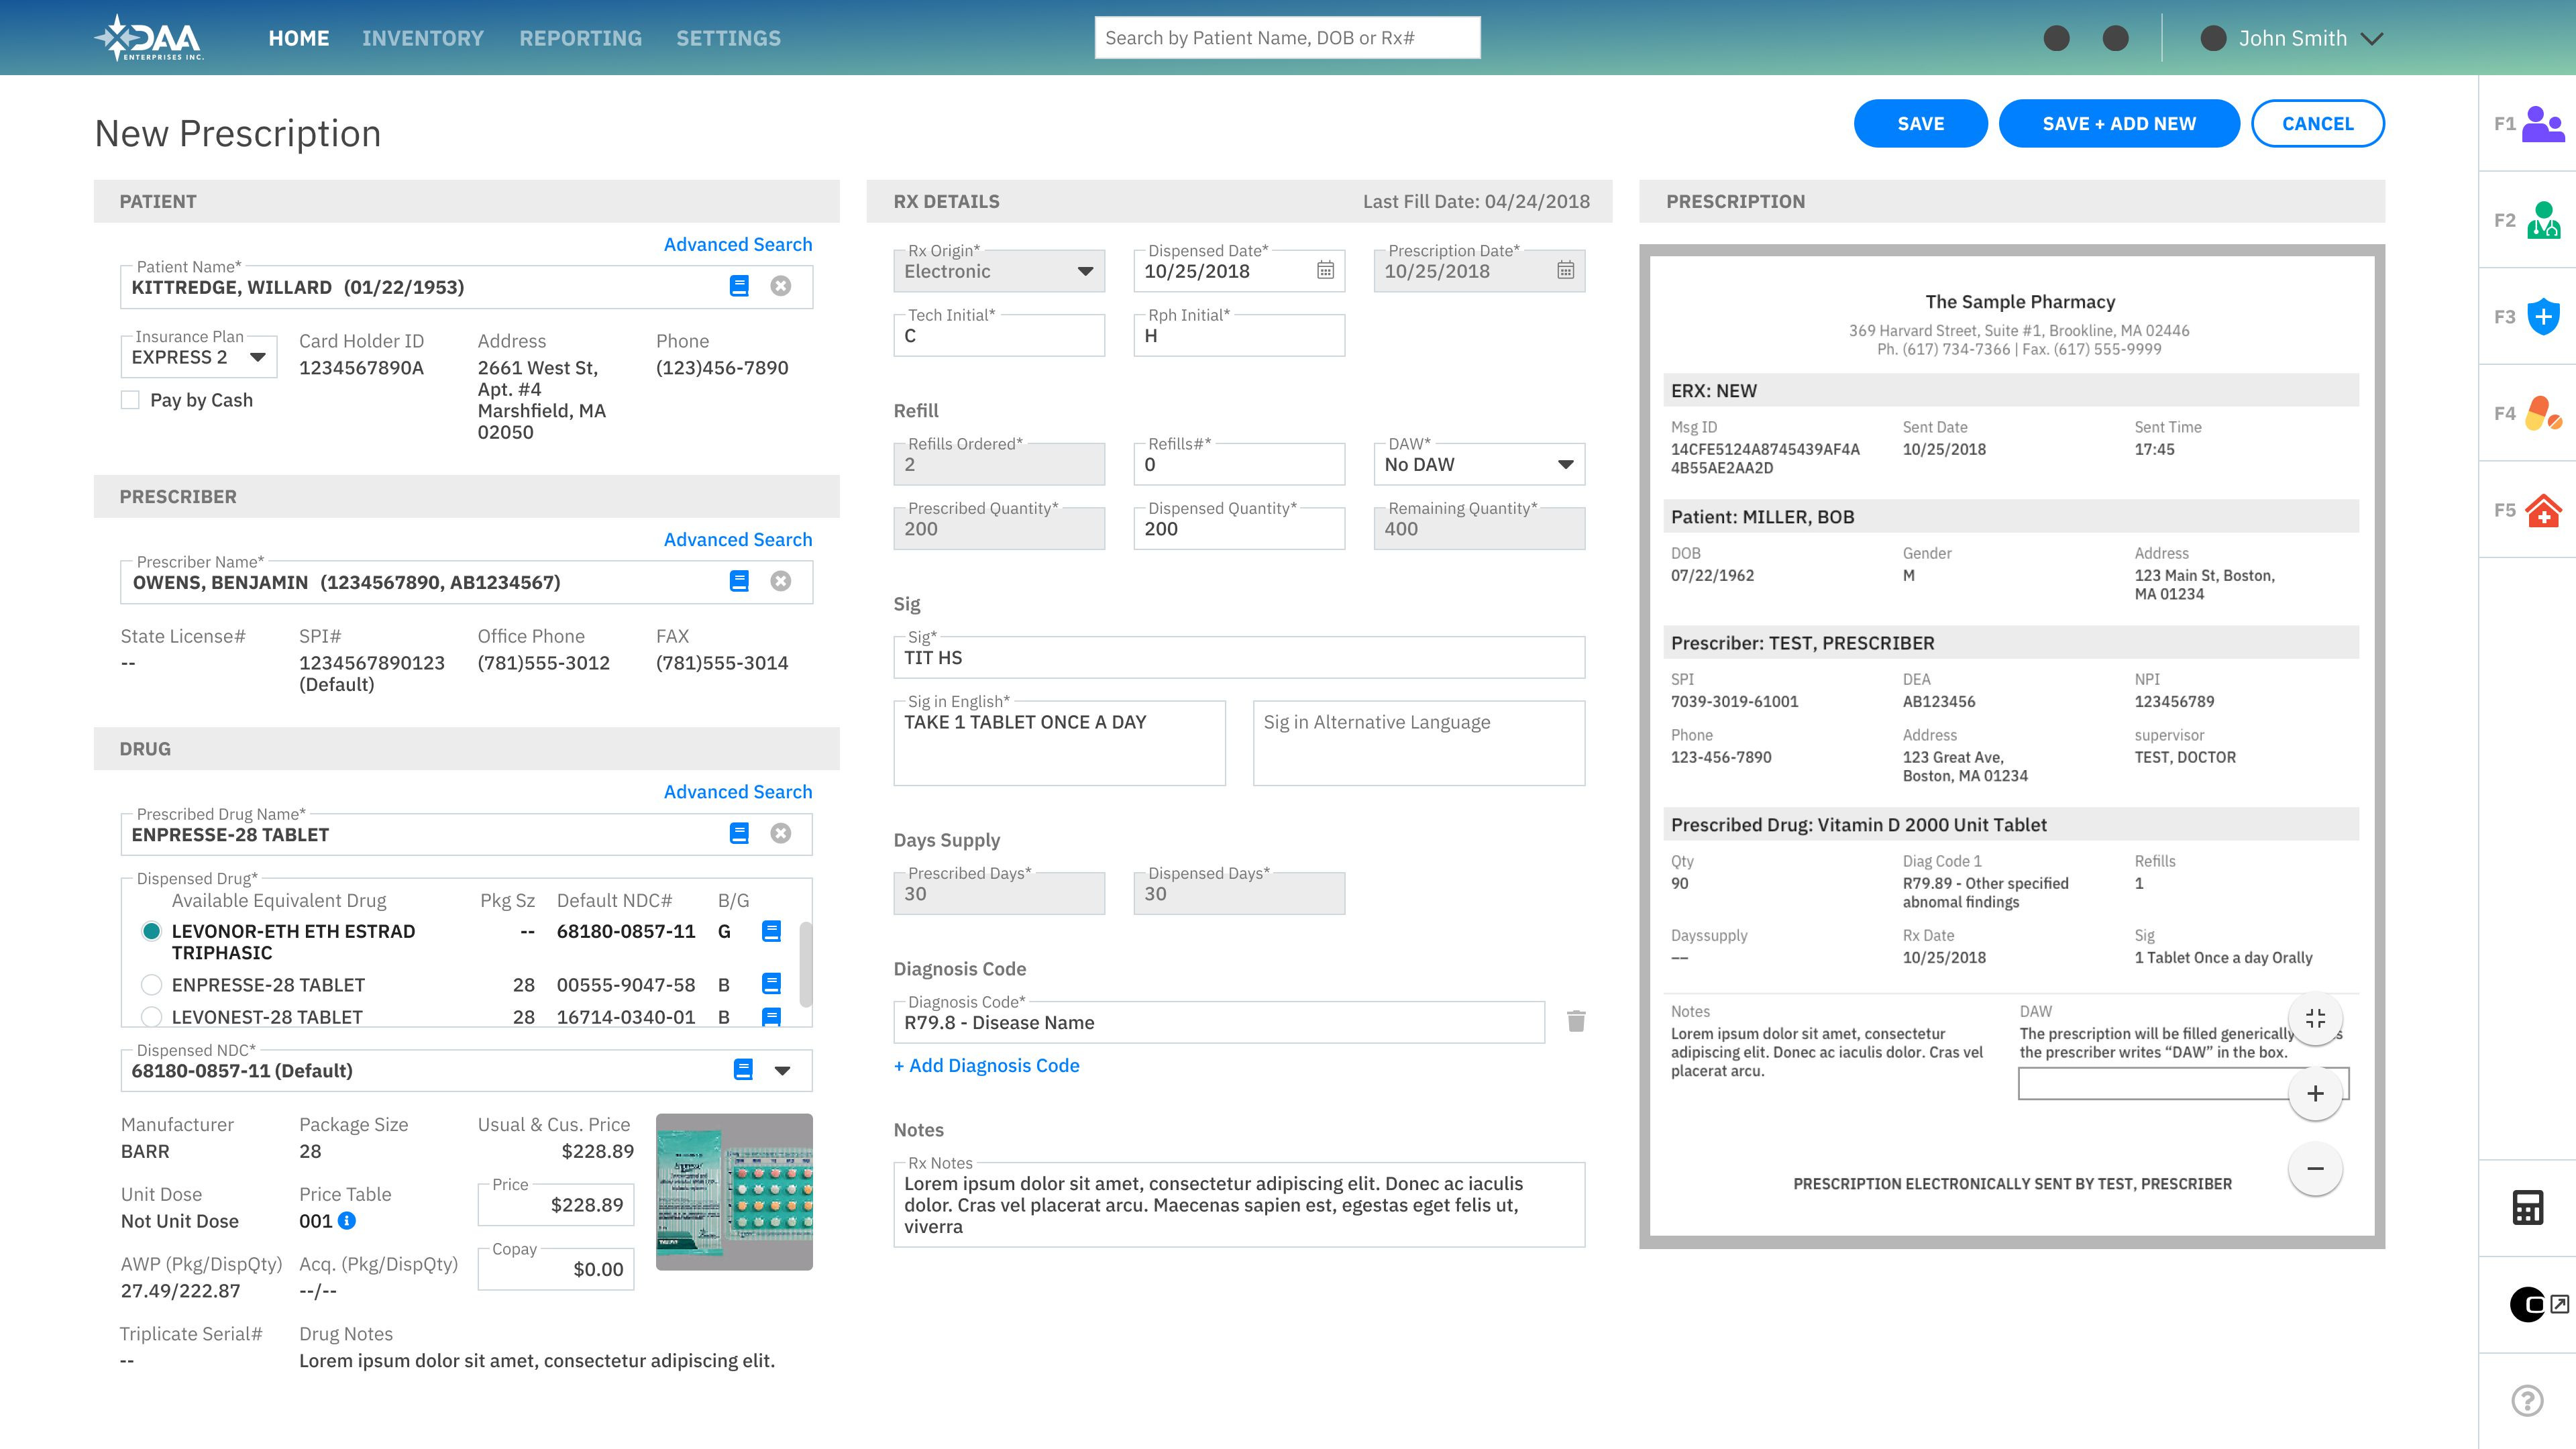The height and width of the screenshot is (1449, 2576).
Task: Open the Insurance Plan EXPRESS 2 dropdown
Action: coord(259,356)
